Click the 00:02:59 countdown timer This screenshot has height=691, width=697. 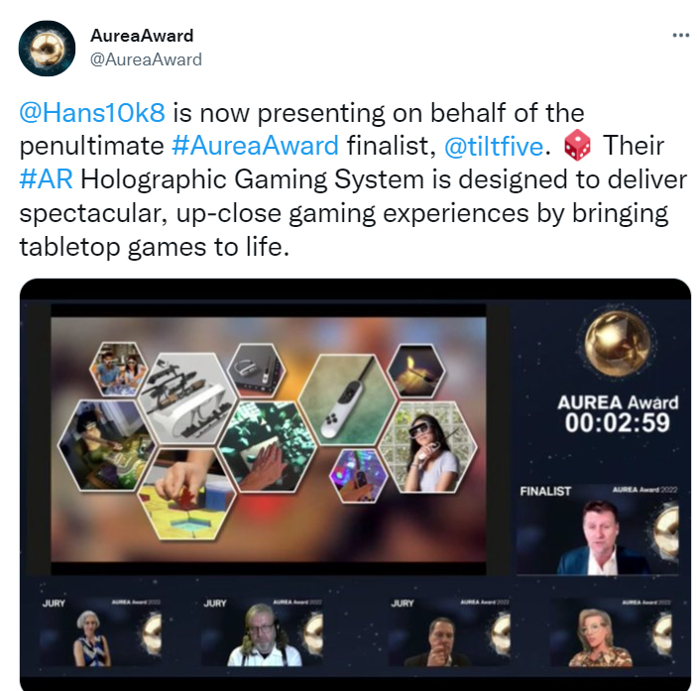click(x=617, y=422)
